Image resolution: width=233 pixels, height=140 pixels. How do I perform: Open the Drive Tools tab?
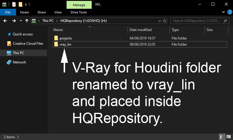pyautogui.click(x=79, y=12)
